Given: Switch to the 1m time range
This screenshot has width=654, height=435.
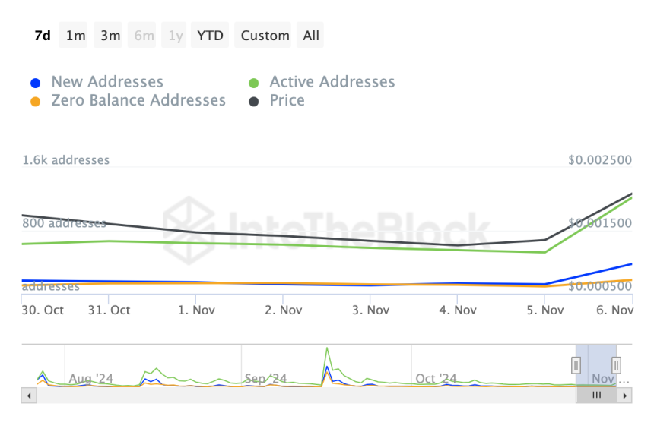Looking at the screenshot, I should pyautogui.click(x=75, y=36).
